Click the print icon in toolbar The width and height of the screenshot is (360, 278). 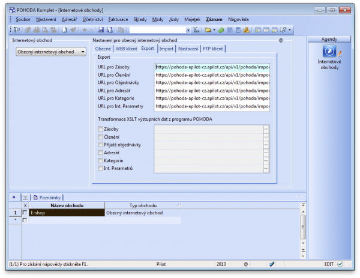click(x=37, y=30)
